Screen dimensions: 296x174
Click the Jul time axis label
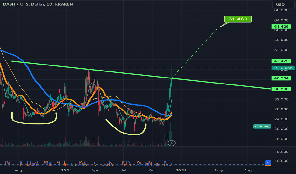pos(123,171)
